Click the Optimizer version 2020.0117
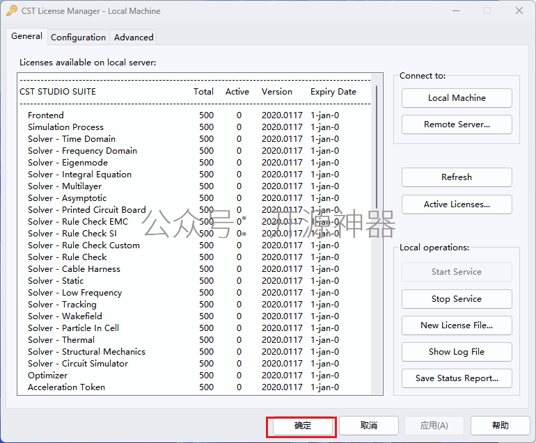This screenshot has width=536, height=443. (x=282, y=376)
